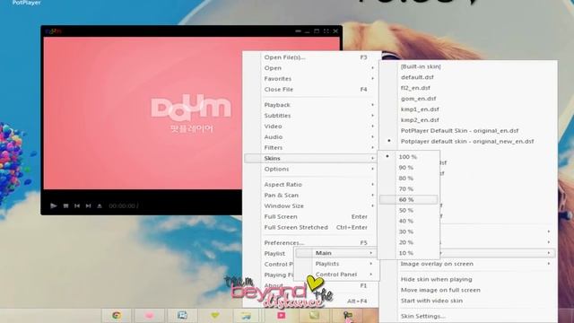Screen dimensions: 574x323
Task: Toggle Start with video skin
Action: click(431, 301)
